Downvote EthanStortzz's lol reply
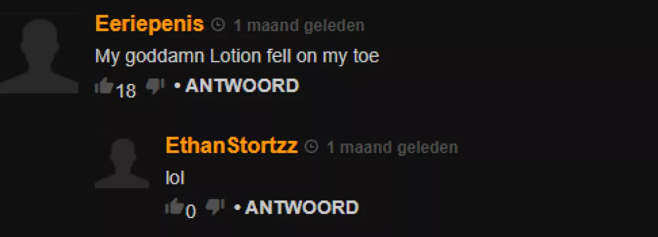 point(215,207)
